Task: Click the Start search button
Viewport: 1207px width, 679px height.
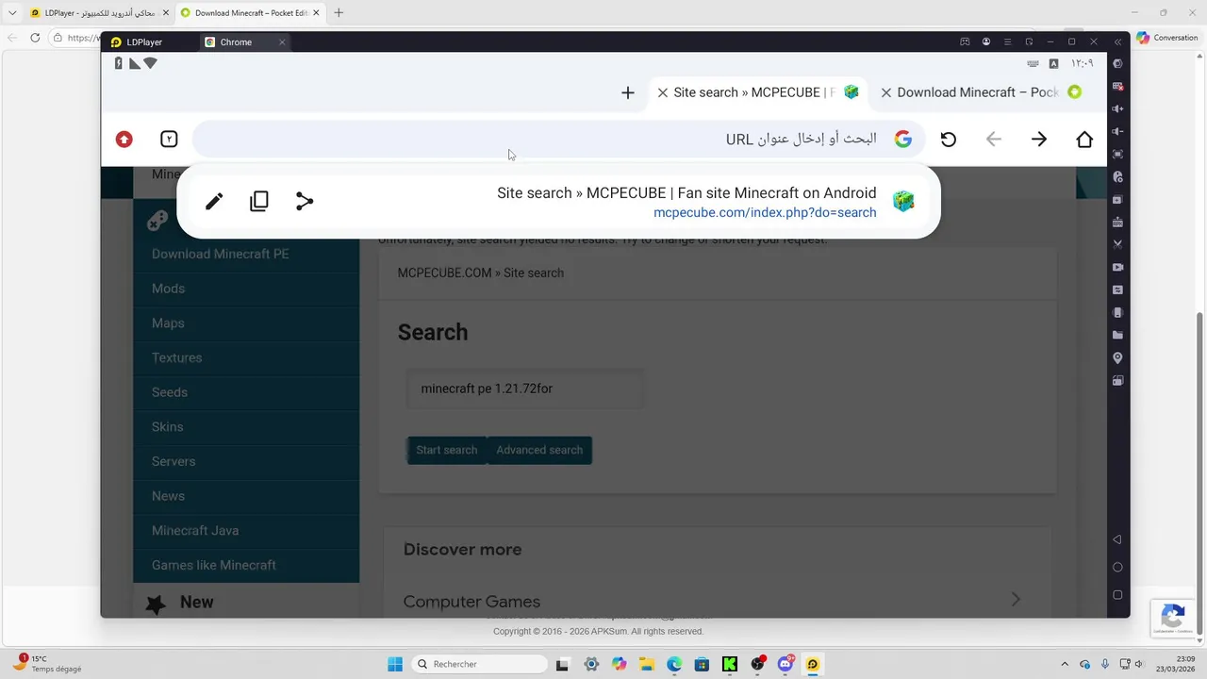Action: point(446,450)
